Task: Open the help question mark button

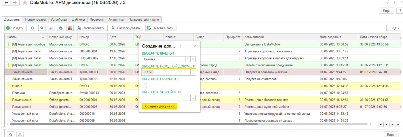Action: pyautogui.click(x=400, y=11)
